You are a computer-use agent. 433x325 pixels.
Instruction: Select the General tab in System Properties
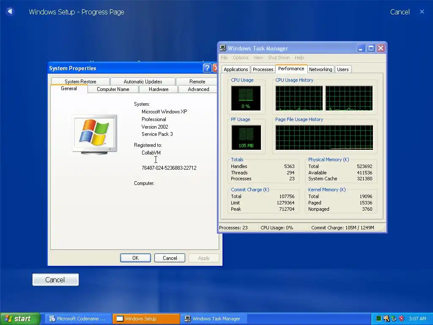tap(69, 88)
